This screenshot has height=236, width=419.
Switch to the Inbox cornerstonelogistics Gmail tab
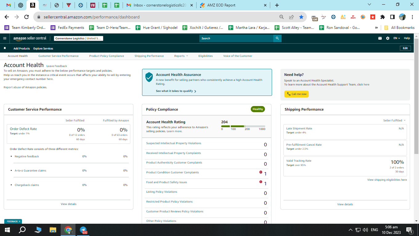[x=160, y=5]
